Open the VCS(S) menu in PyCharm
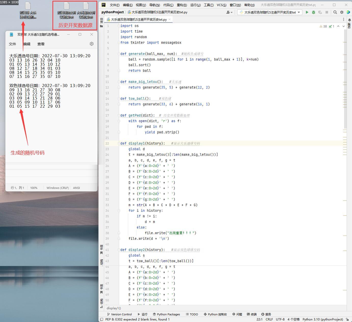Image resolution: width=352 pixels, height=322 pixels. [221, 5]
